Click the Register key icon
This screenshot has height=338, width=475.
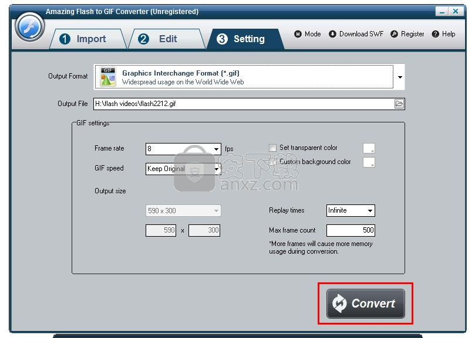tap(394, 34)
